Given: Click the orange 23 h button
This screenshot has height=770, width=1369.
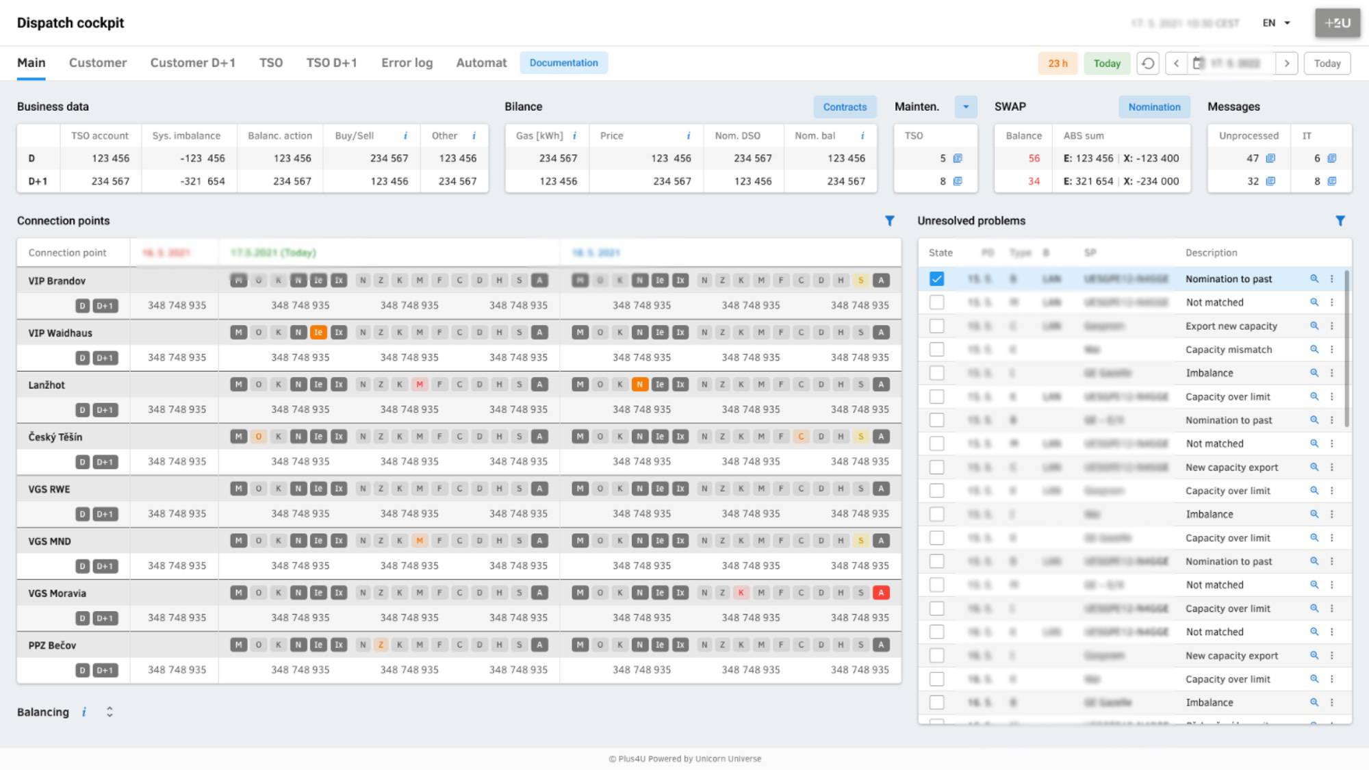Looking at the screenshot, I should click(1058, 63).
